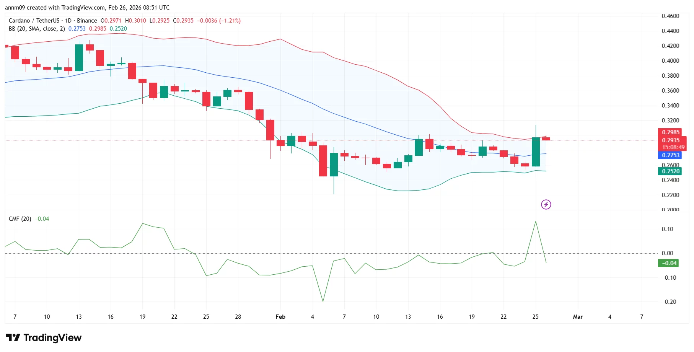
Task: Open the Cardano / TetherUS symbol search
Action: (x=34, y=21)
